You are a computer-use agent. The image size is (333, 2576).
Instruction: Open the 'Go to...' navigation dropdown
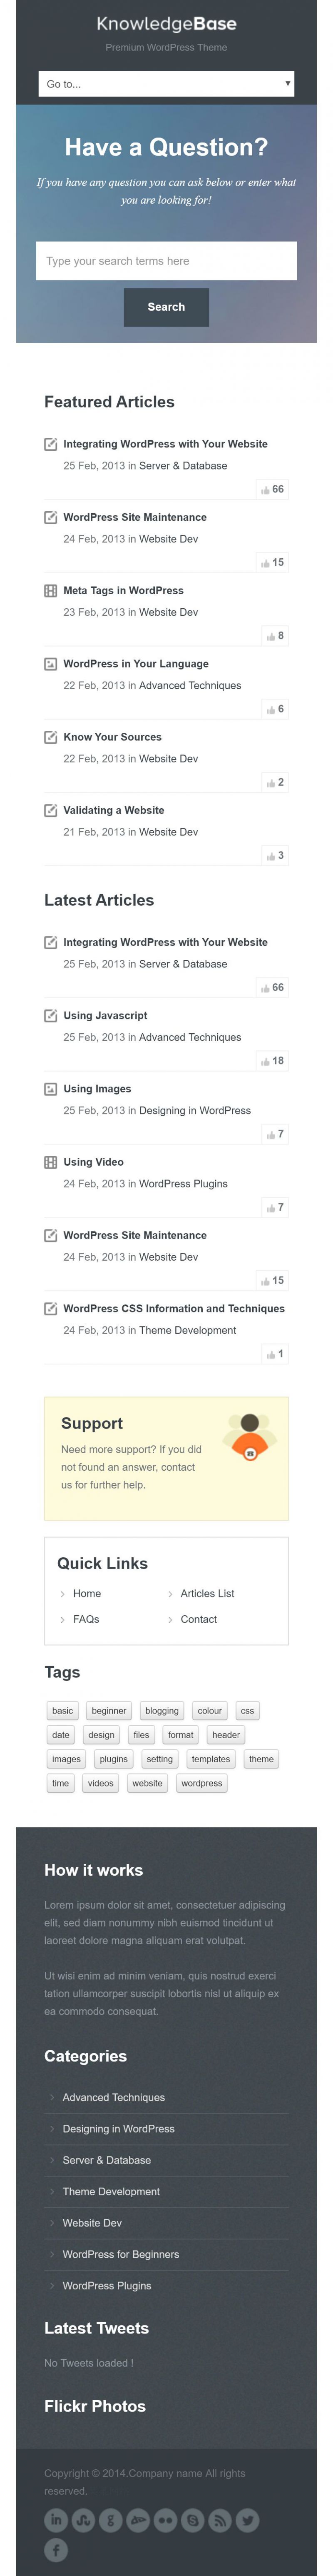(x=166, y=84)
